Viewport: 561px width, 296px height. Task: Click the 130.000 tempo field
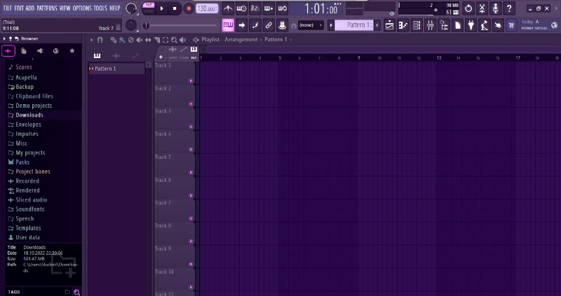pyautogui.click(x=207, y=8)
